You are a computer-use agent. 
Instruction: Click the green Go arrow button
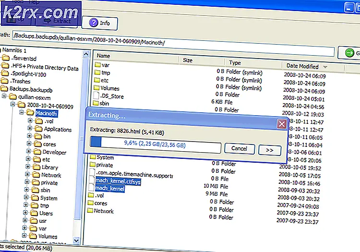click(x=349, y=53)
